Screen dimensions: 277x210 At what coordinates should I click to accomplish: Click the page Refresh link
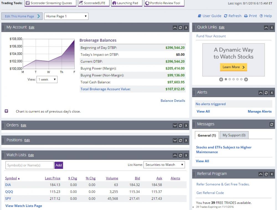(x=232, y=16)
